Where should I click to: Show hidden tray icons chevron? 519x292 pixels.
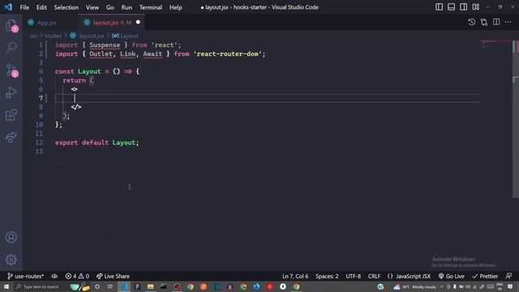tap(442, 286)
